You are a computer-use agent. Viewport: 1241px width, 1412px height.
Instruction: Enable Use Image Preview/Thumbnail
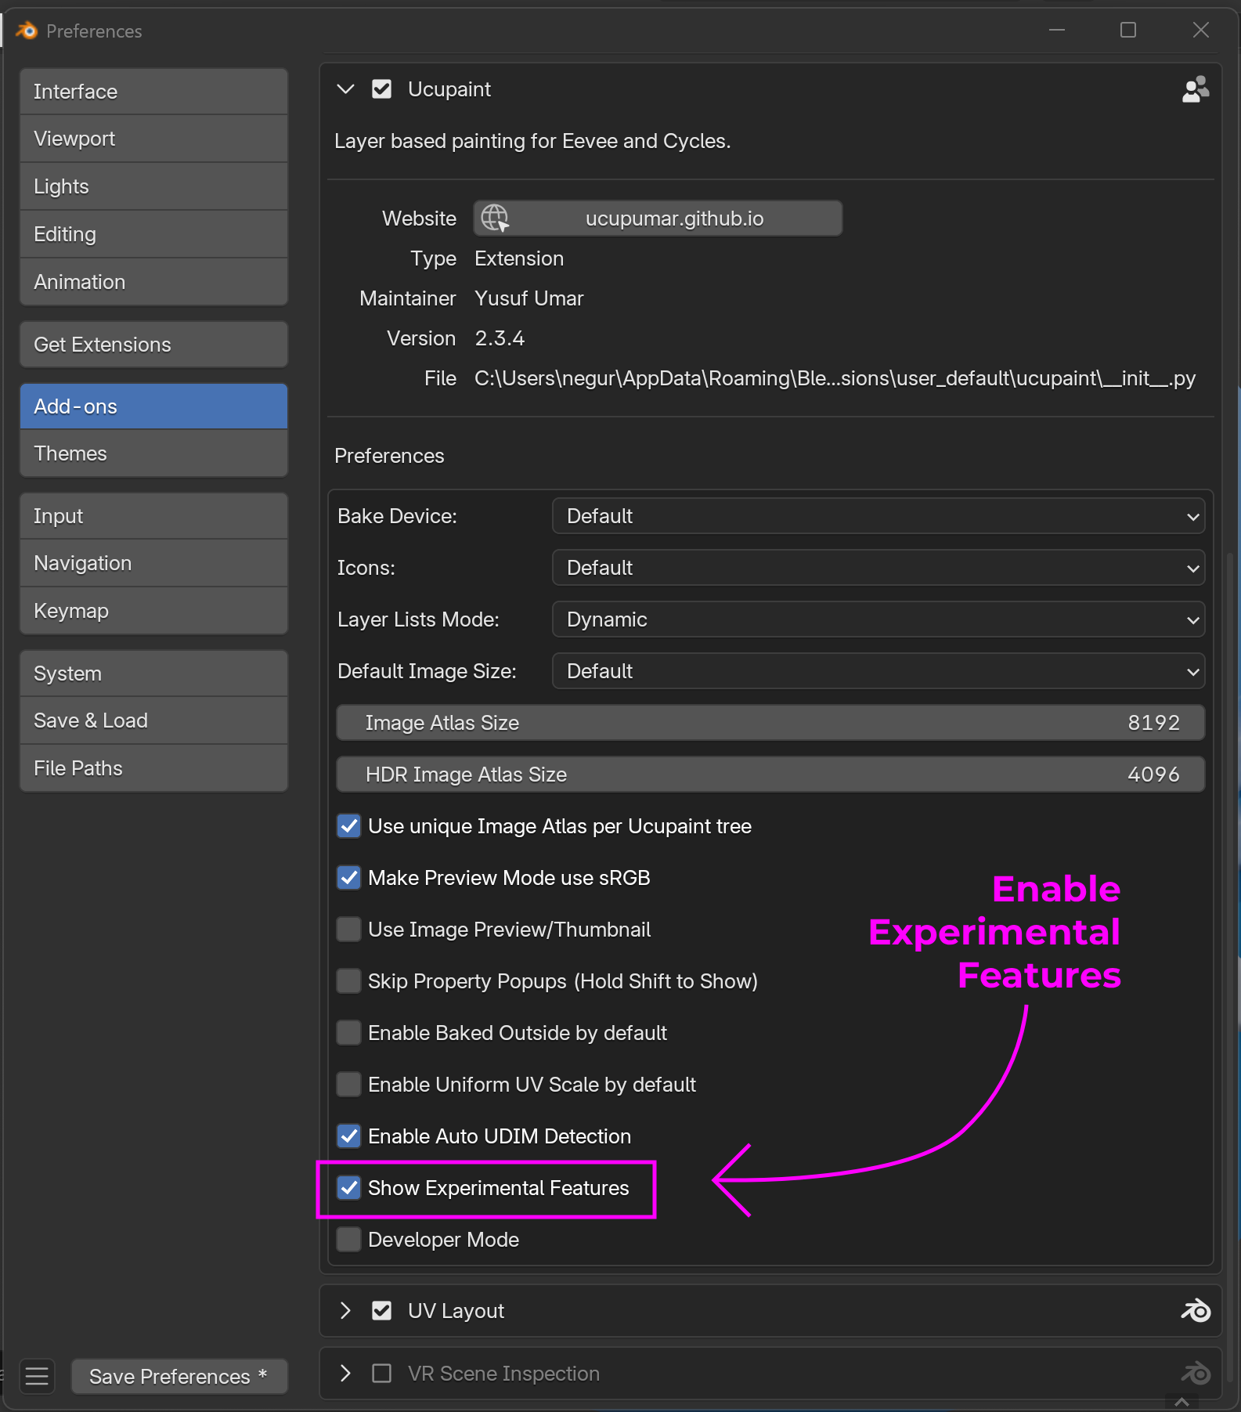348,930
